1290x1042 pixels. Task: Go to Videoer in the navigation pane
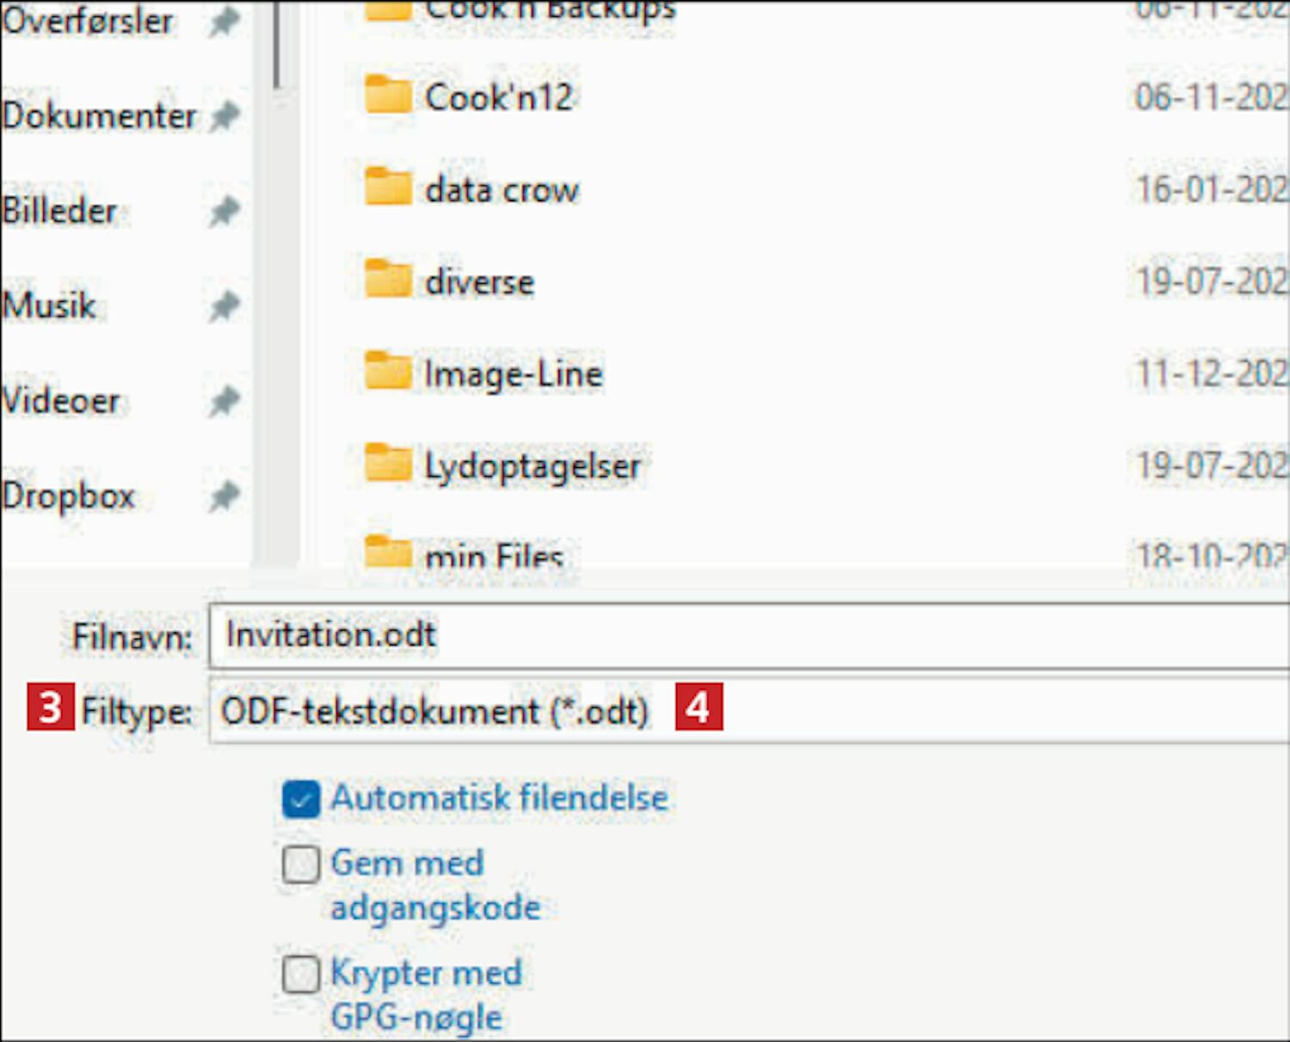[x=62, y=401]
